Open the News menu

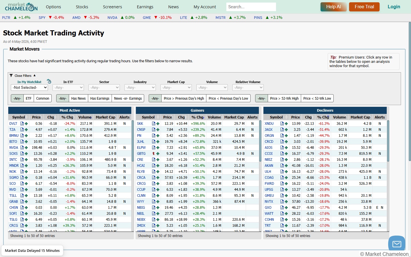point(173,7)
